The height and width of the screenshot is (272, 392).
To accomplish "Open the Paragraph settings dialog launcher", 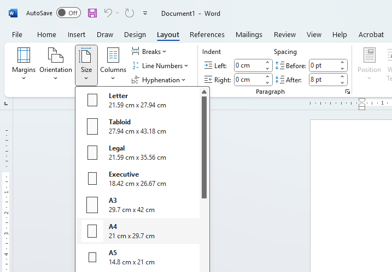I will coord(348,92).
